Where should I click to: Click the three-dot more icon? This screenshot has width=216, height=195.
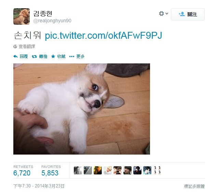tap(72, 57)
